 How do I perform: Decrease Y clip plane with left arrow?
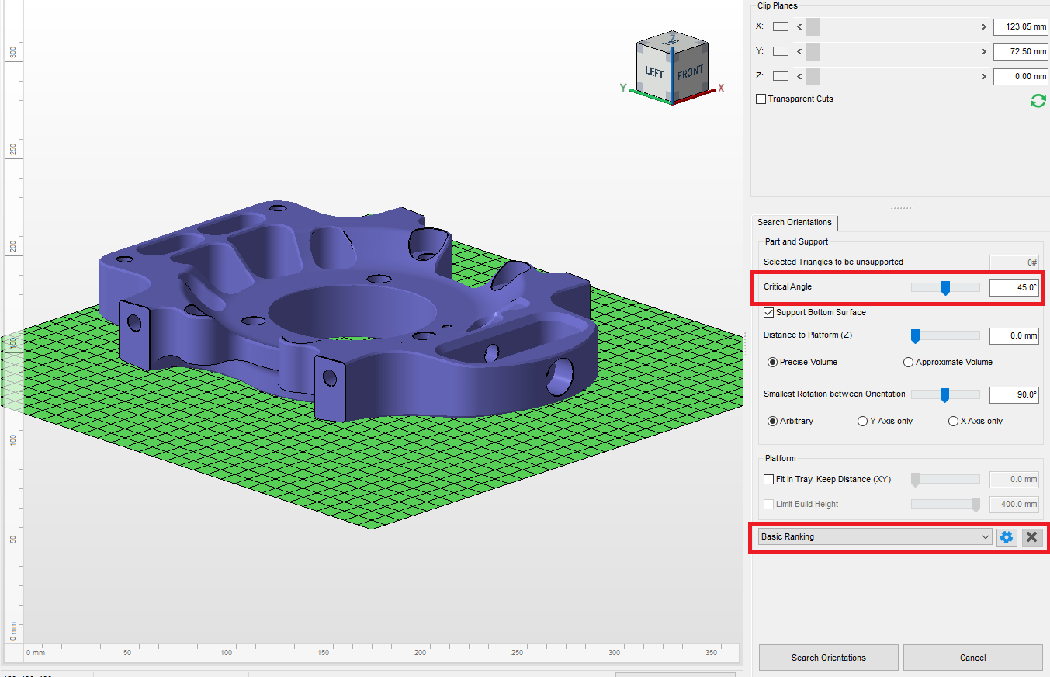799,52
